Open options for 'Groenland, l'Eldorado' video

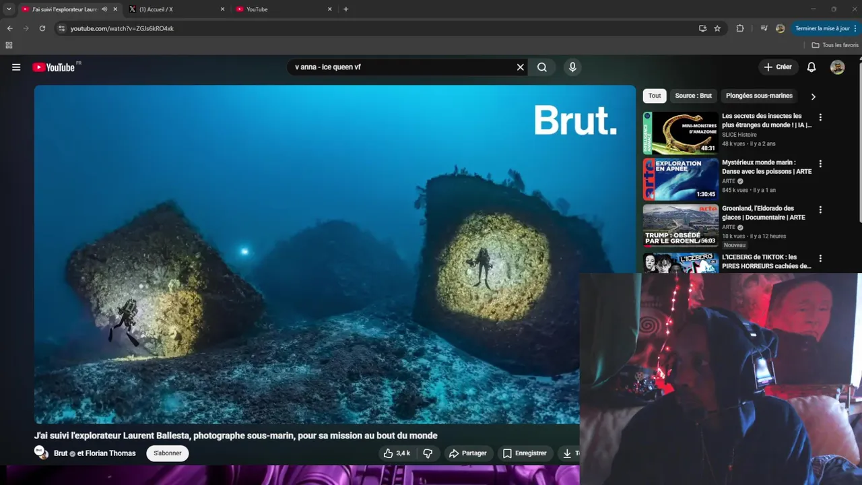820,209
